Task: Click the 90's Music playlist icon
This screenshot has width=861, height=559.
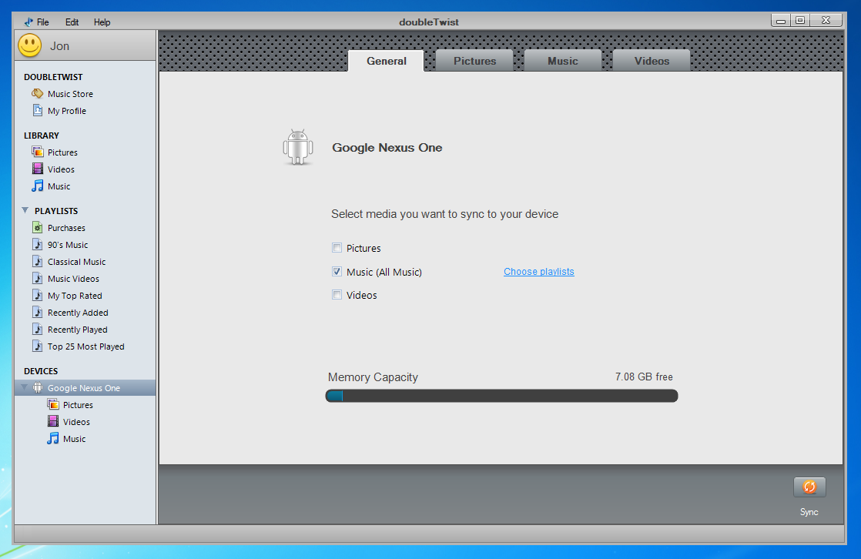Action: pos(37,244)
